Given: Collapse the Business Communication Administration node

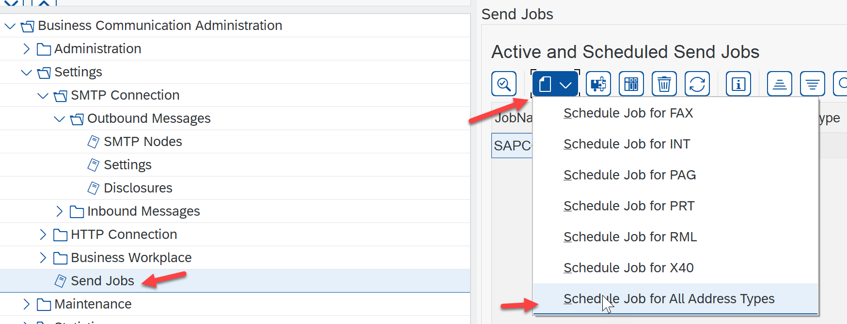Looking at the screenshot, I should click(x=10, y=26).
